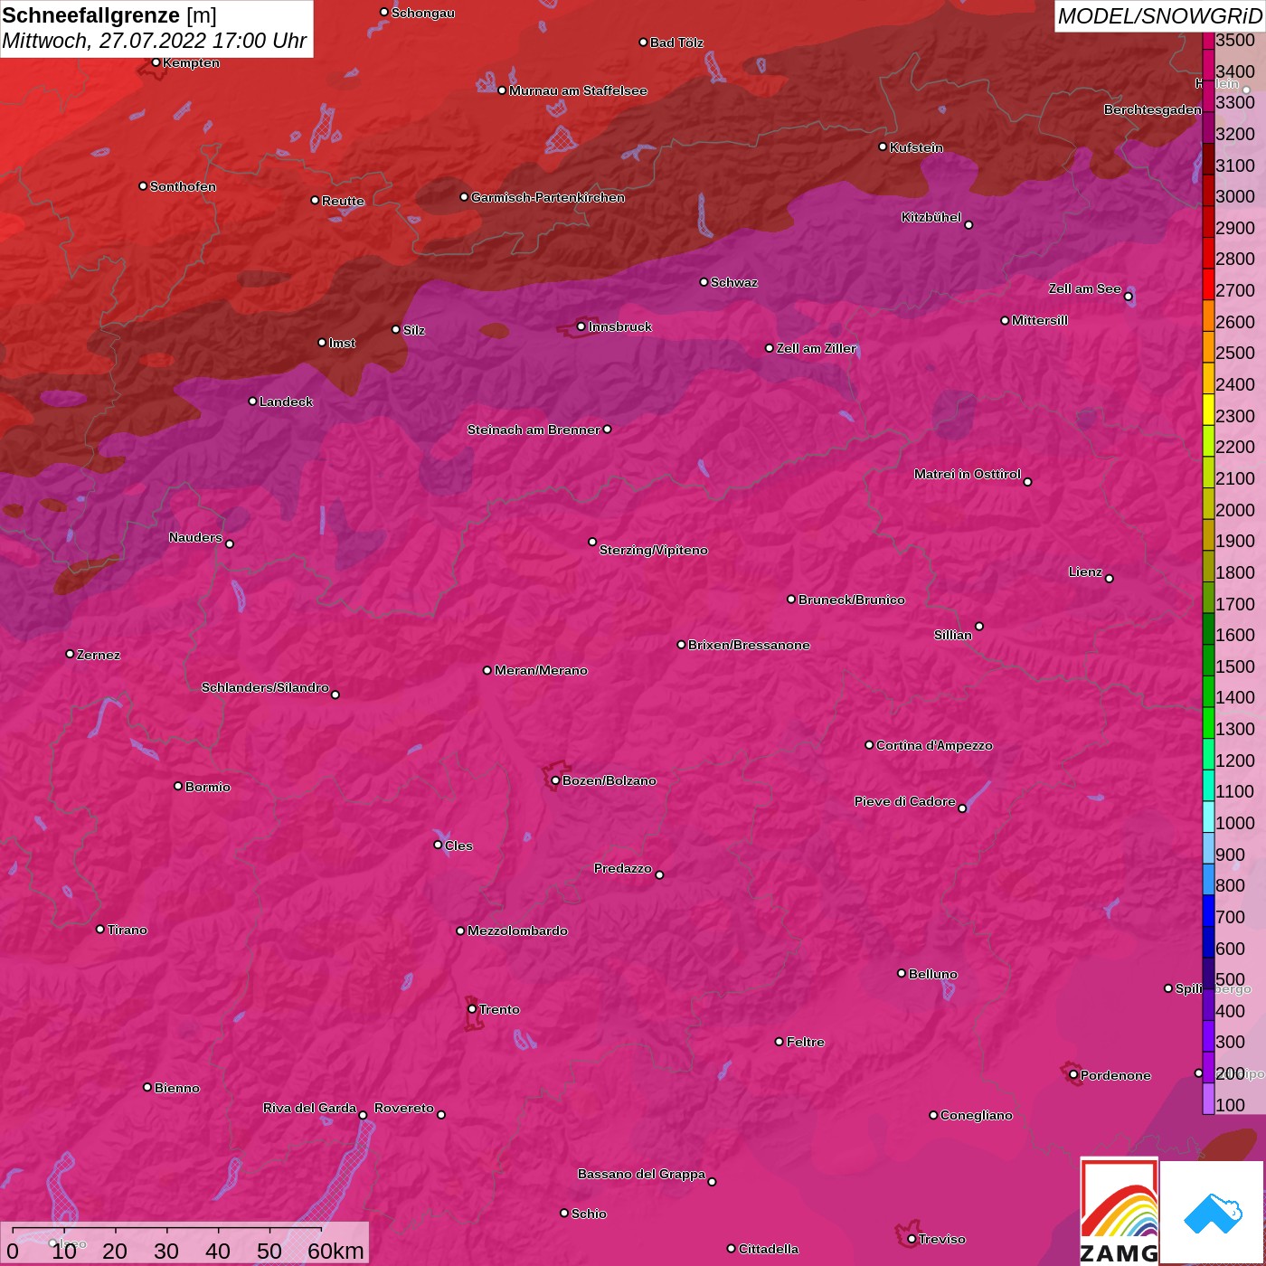Click the Murnau am Staffelsee label
This screenshot has height=1266, width=1266.
click(578, 90)
